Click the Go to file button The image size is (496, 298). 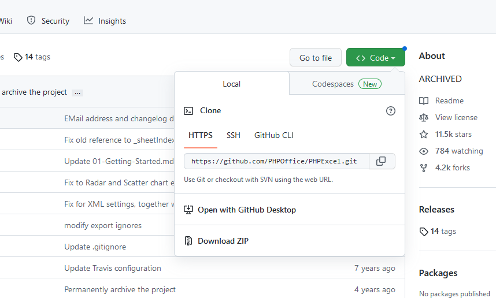tap(316, 58)
